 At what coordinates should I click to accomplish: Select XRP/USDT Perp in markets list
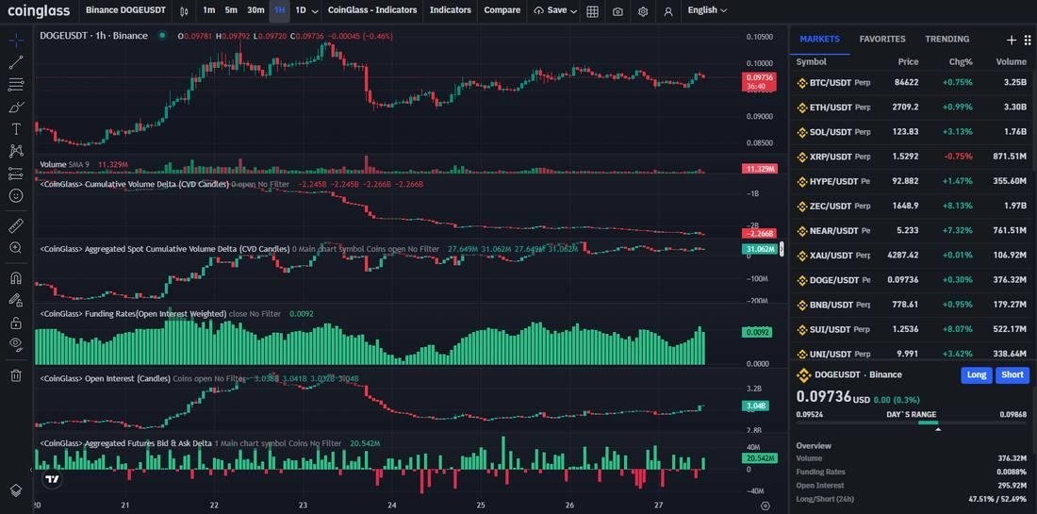pos(913,157)
